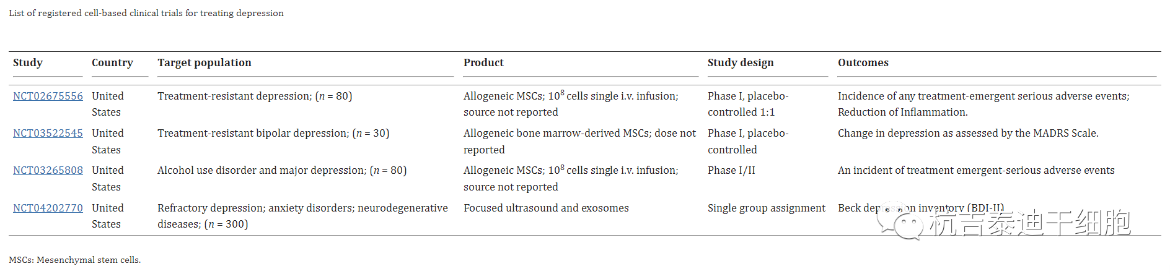1170x274 pixels.
Task: Open the NCT02675556 study link
Action: (x=48, y=96)
